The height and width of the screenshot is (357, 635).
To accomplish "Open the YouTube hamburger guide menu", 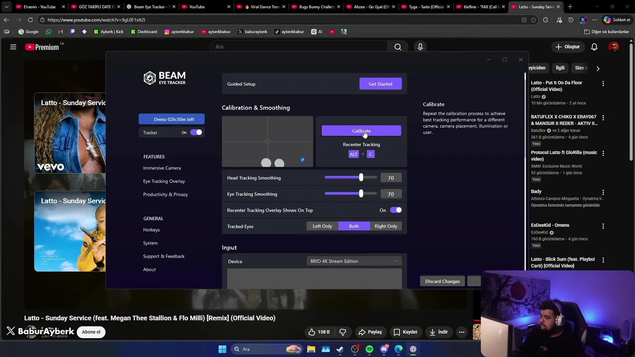I will pos(13,47).
